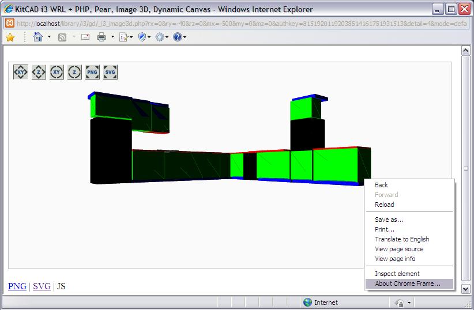Click the vertical scrollbar up arrow

(465, 51)
